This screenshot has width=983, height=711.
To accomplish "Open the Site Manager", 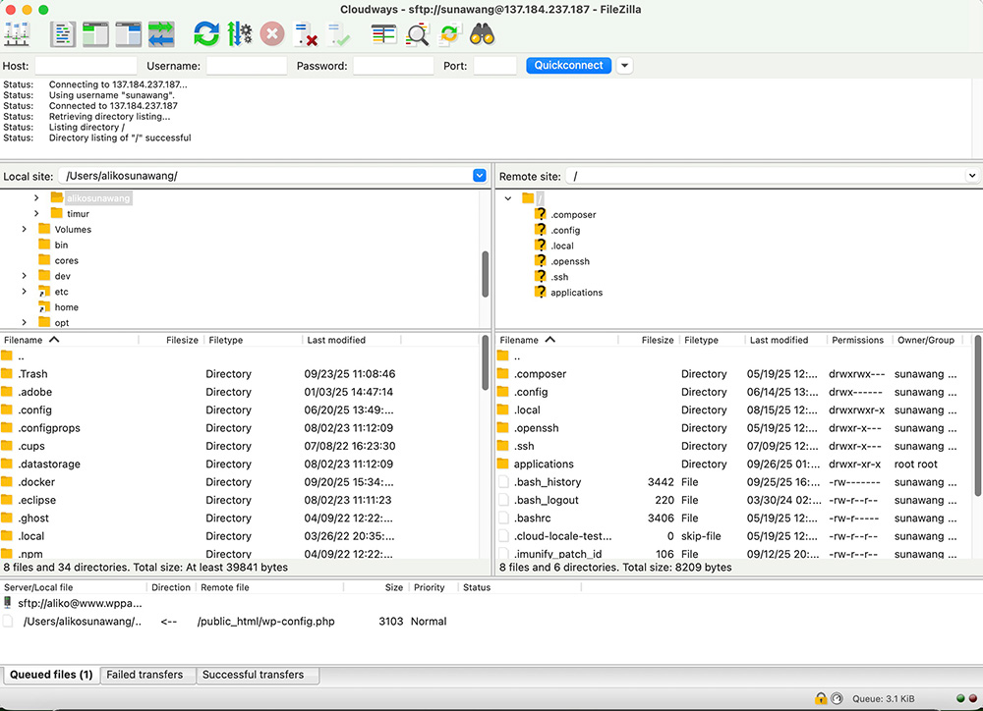I will click(x=17, y=34).
